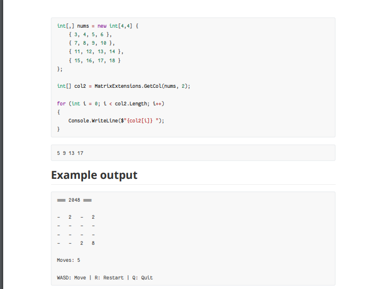Click the "Example output" heading
Screen dimensions: 382x289
point(94,175)
